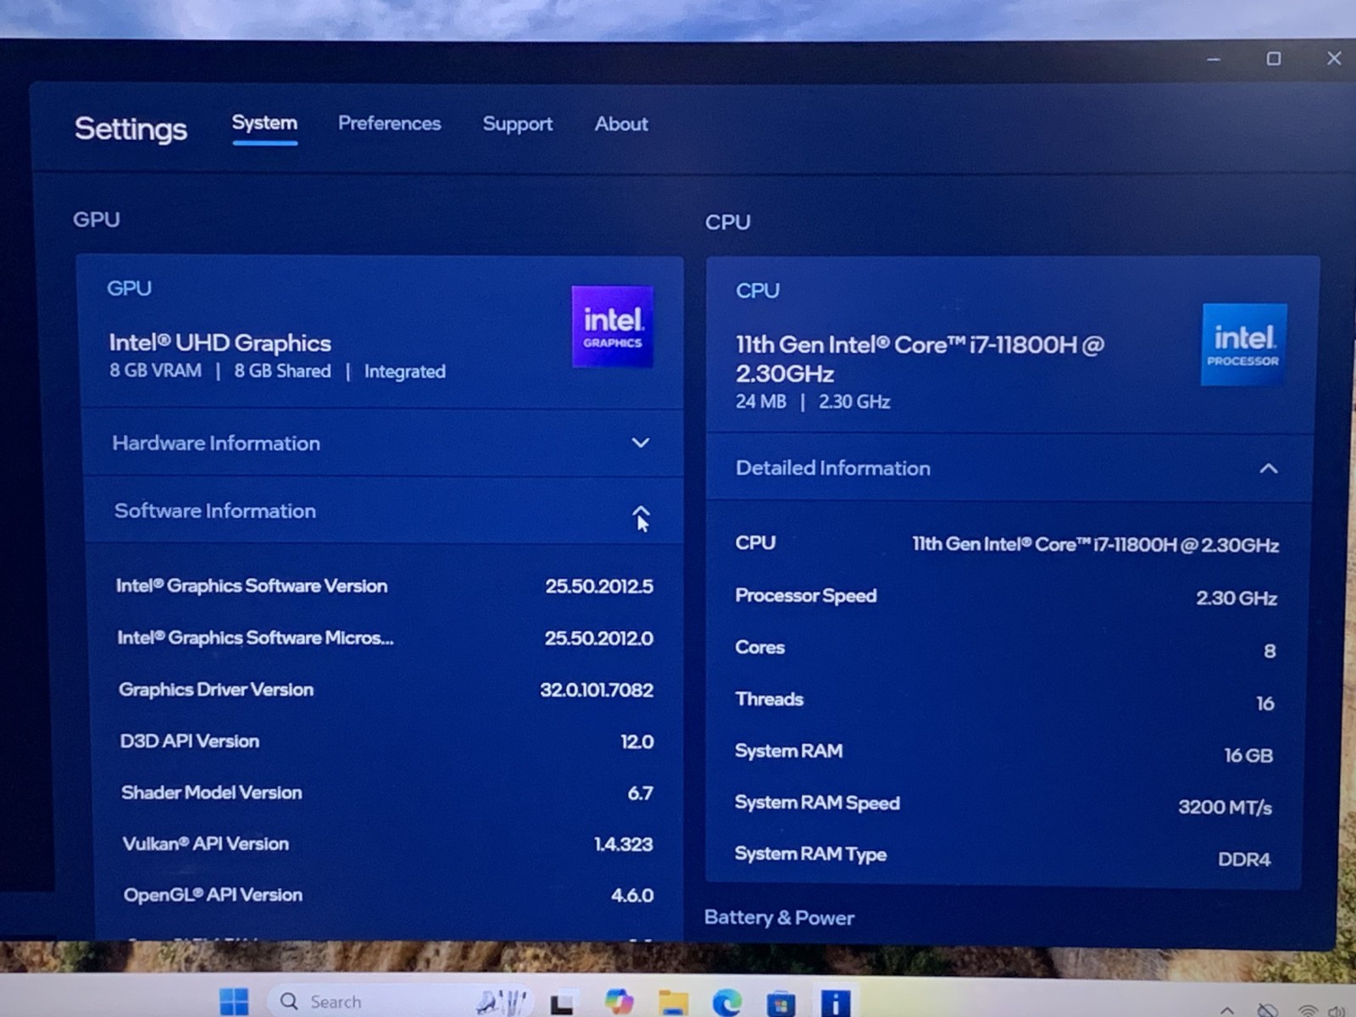Click the Intel Graphics logo badge

pyautogui.click(x=612, y=327)
